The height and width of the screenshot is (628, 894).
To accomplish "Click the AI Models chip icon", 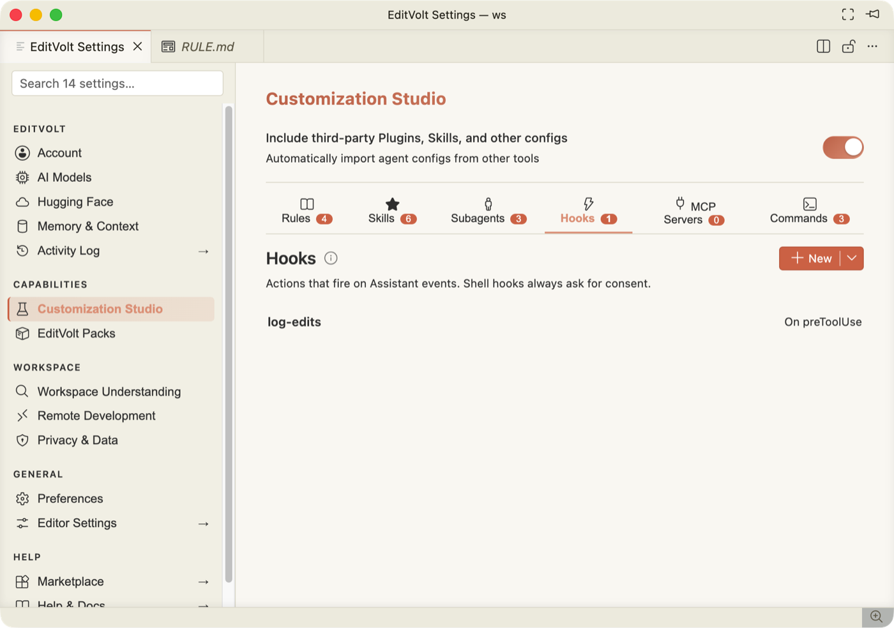I will click(22, 177).
